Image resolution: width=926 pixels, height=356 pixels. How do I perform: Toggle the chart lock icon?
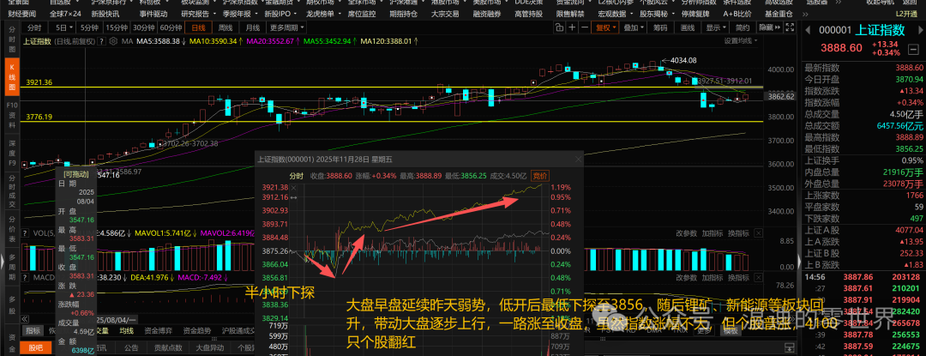[x=559, y=27]
